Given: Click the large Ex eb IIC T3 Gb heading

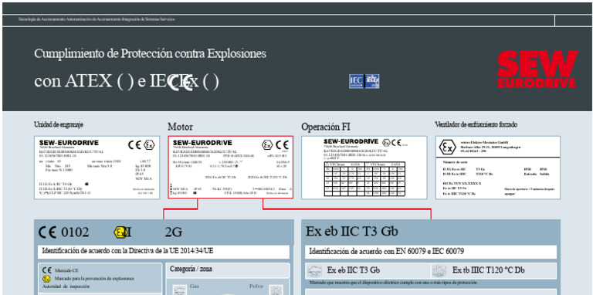Looking at the screenshot, I should [352, 231].
